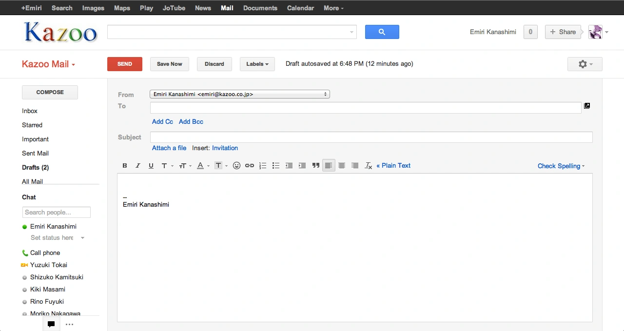Viewport: 624px width, 331px height.
Task: Click Add Bcc link
Action: [x=191, y=122]
